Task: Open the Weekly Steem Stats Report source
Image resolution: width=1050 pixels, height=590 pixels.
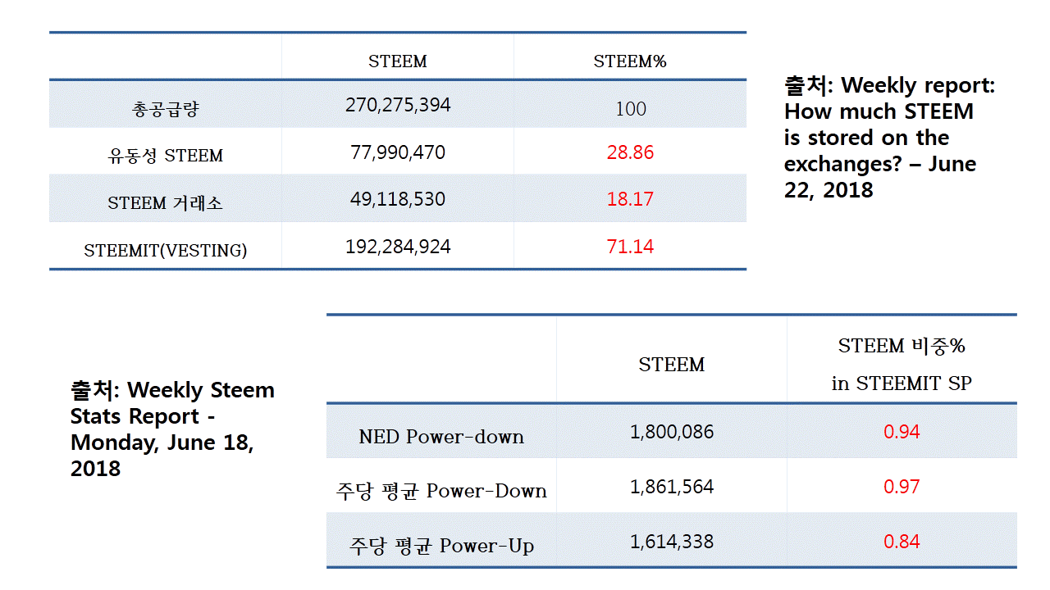Action: [x=172, y=429]
